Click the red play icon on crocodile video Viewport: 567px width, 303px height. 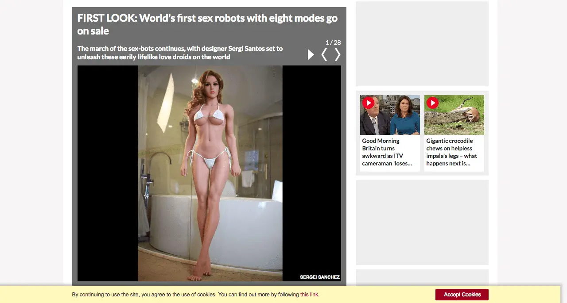tap(432, 103)
